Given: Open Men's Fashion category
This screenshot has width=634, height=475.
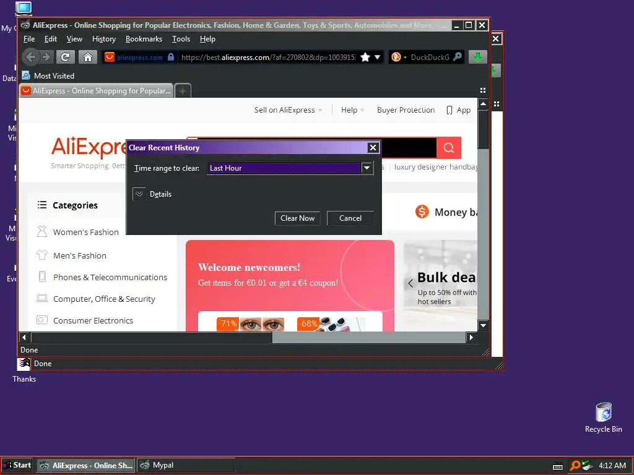Looking at the screenshot, I should pos(80,255).
